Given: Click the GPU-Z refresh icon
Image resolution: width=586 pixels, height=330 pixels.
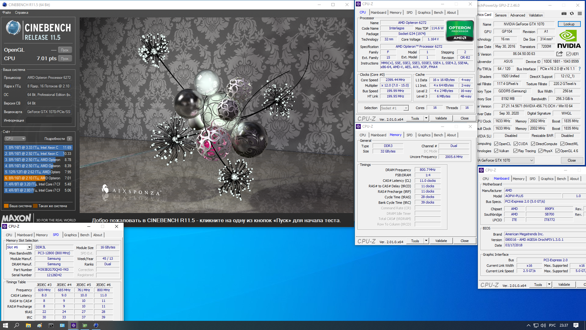Looking at the screenshot, I should pos(572,13).
